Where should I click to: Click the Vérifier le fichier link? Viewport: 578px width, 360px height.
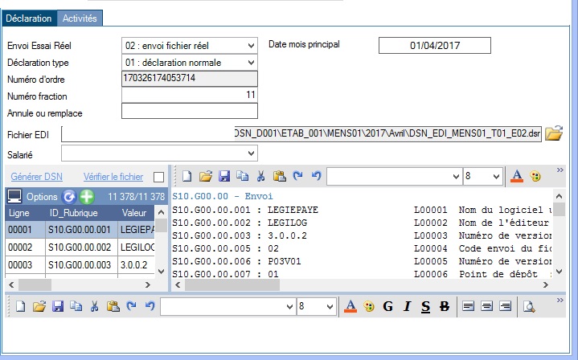tap(113, 176)
